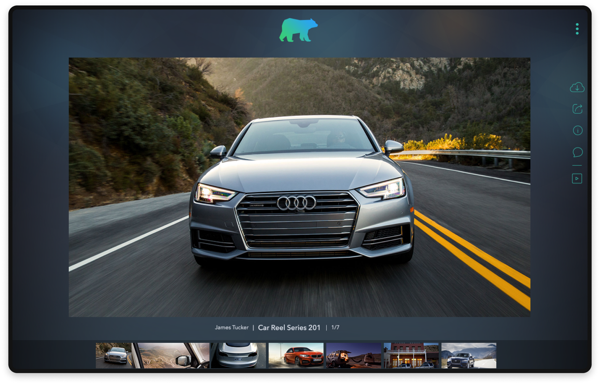
Task: Open the info panel icon
Action: pos(577,130)
